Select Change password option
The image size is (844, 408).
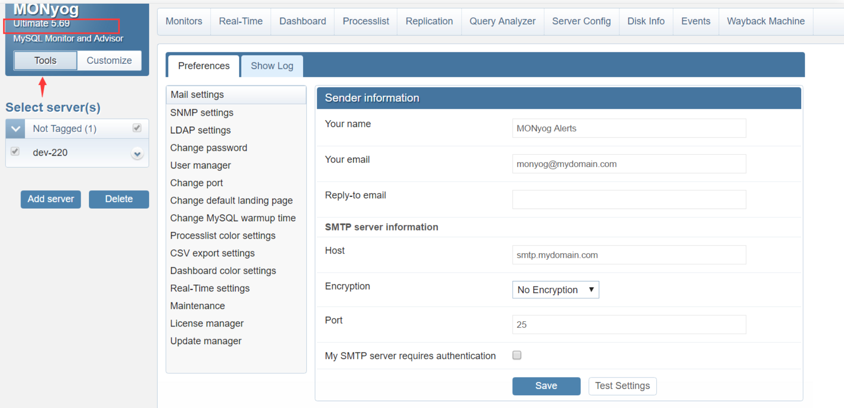[x=209, y=148]
